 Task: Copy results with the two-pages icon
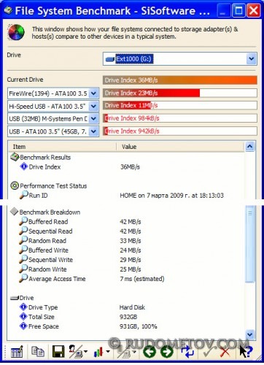click(37, 352)
